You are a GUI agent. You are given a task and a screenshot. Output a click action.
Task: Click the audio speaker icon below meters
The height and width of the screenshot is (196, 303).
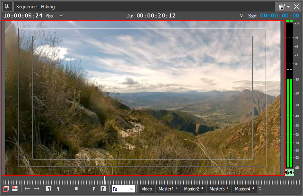[x=289, y=172]
